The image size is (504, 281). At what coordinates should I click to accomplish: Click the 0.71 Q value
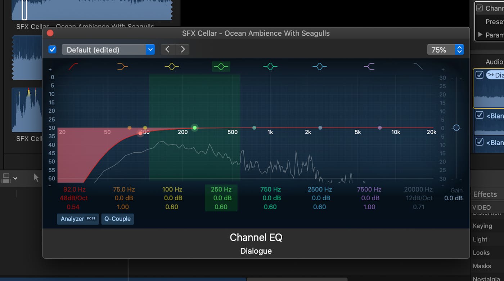pos(419,207)
